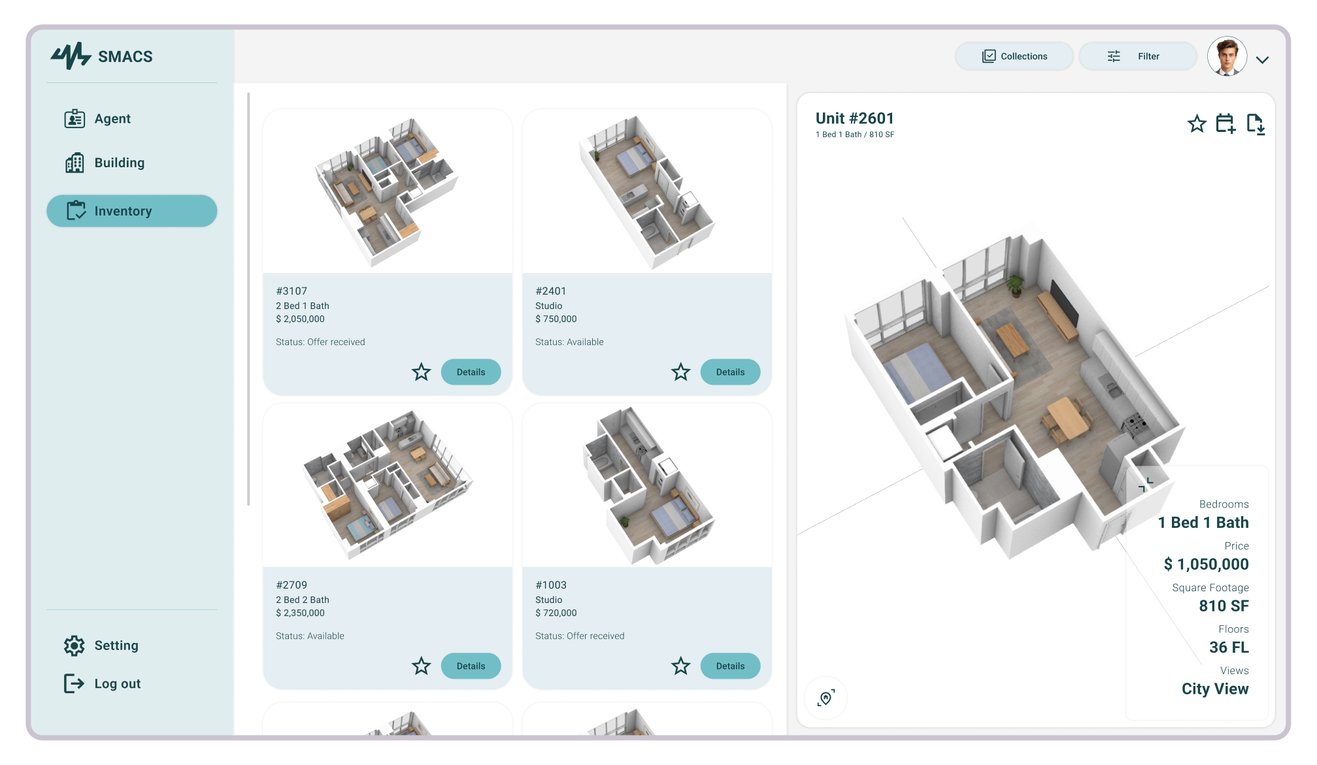Click the location view icon below the floorplan
1317x765 pixels.
point(826,698)
